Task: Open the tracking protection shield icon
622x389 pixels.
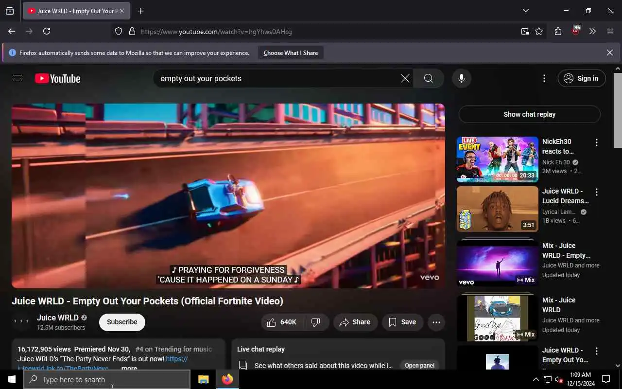Action: coord(119,32)
